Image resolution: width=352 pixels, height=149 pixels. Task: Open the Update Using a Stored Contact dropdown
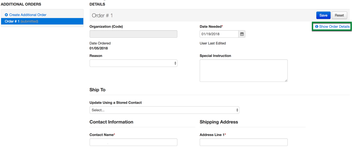[x=164, y=110]
